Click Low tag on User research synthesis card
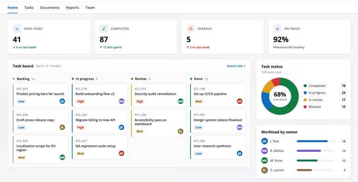The width and height of the screenshot is (358, 182). click(199, 154)
